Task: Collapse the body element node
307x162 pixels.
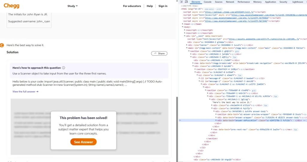Action: pos(183,27)
